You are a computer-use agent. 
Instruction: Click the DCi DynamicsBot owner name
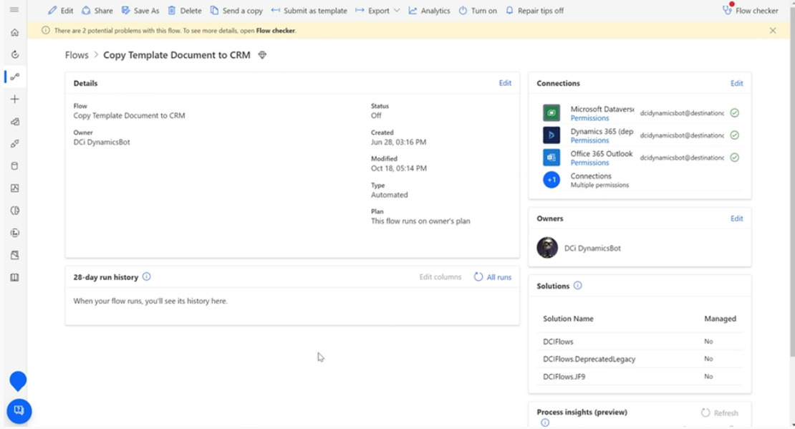(592, 249)
